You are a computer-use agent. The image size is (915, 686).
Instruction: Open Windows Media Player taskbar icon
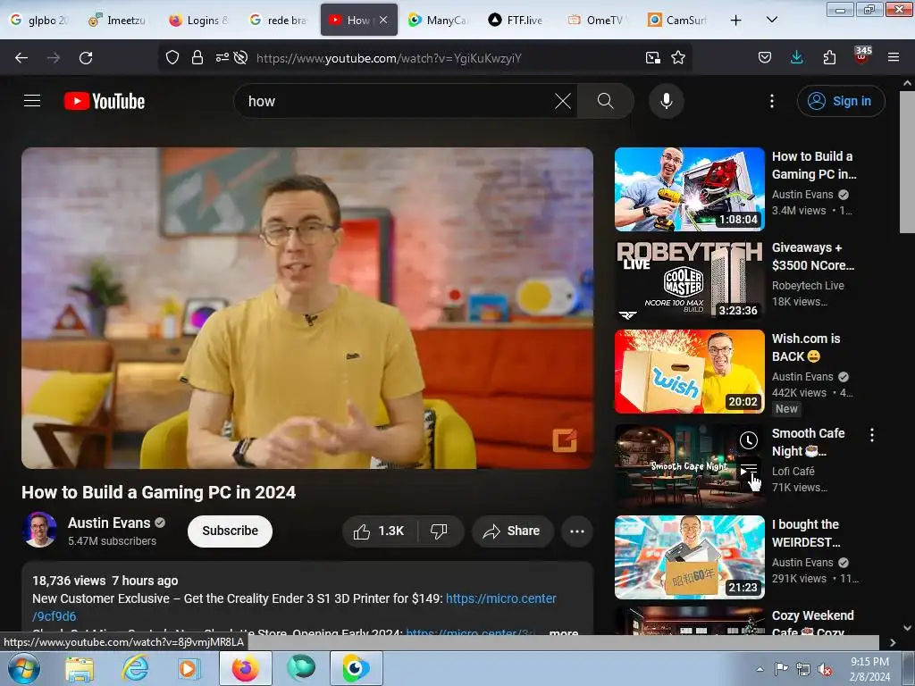[188, 668]
